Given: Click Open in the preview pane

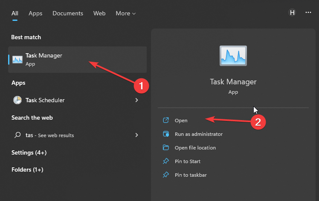Looking at the screenshot, I should [x=181, y=121].
